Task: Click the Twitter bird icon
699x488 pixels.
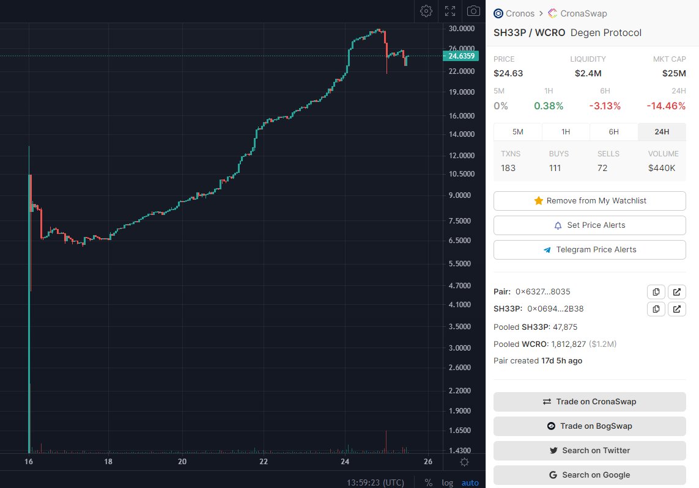Action: pos(553,451)
